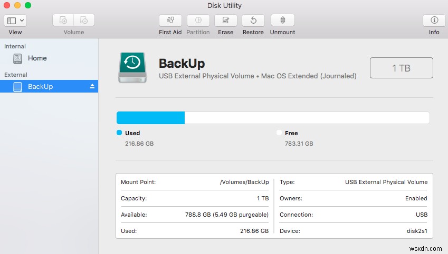The image size is (448, 254).
Task: Close the Disk Utility window
Action: point(7,5)
